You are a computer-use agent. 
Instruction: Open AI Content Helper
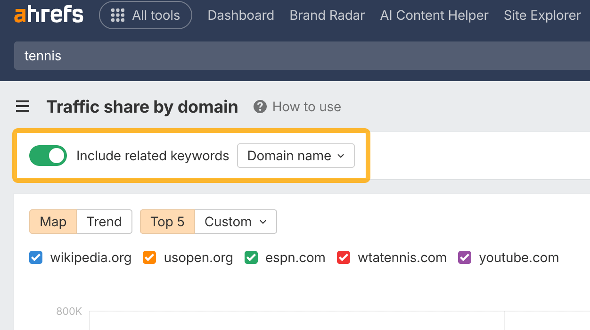[434, 15]
